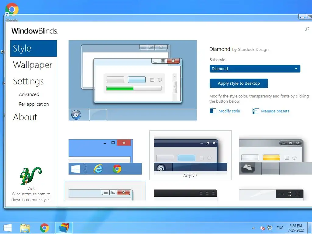Viewport: 312px width, 234px height.
Task: Select the Windows 8 flat style thumbnail
Action: [x=105, y=157]
